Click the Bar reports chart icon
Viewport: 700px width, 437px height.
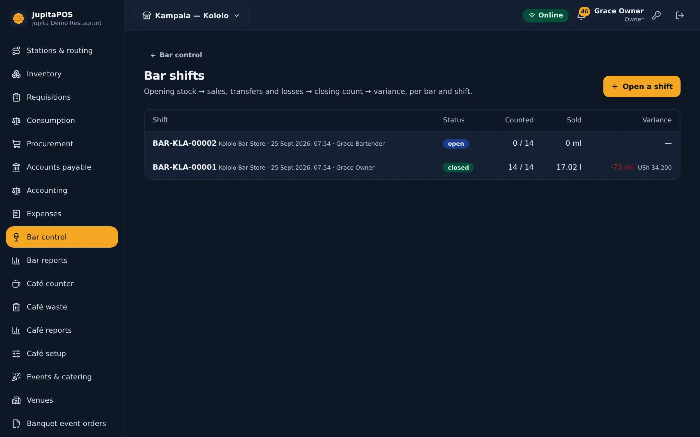coord(16,260)
